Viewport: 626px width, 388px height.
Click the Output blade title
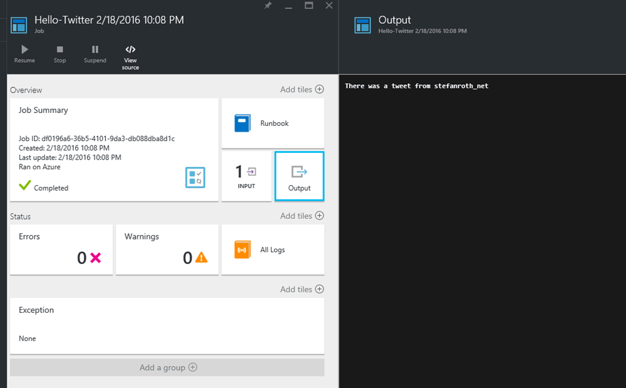pyautogui.click(x=394, y=20)
